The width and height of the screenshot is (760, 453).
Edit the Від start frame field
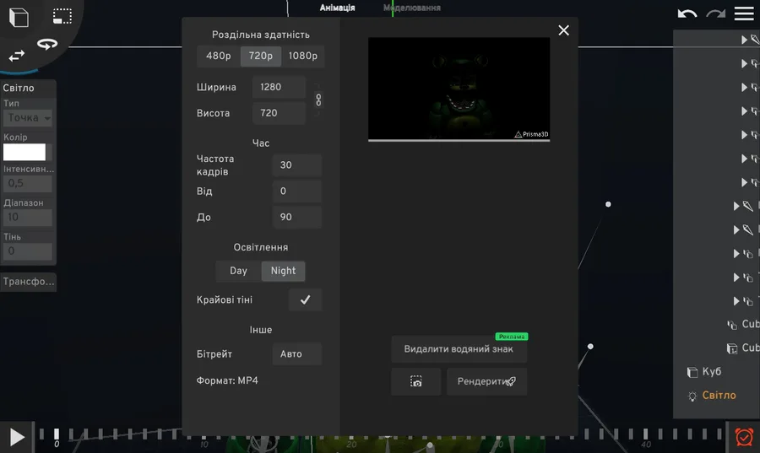pos(297,191)
